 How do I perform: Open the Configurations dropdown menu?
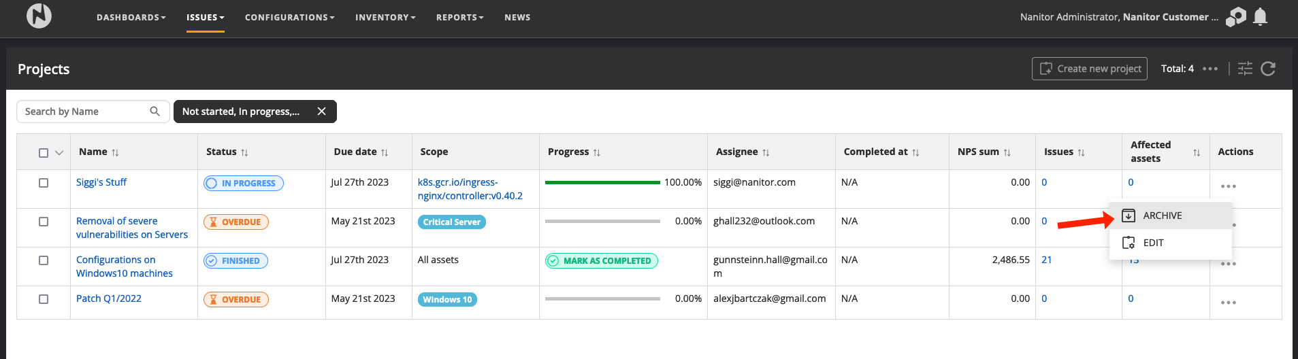289,18
